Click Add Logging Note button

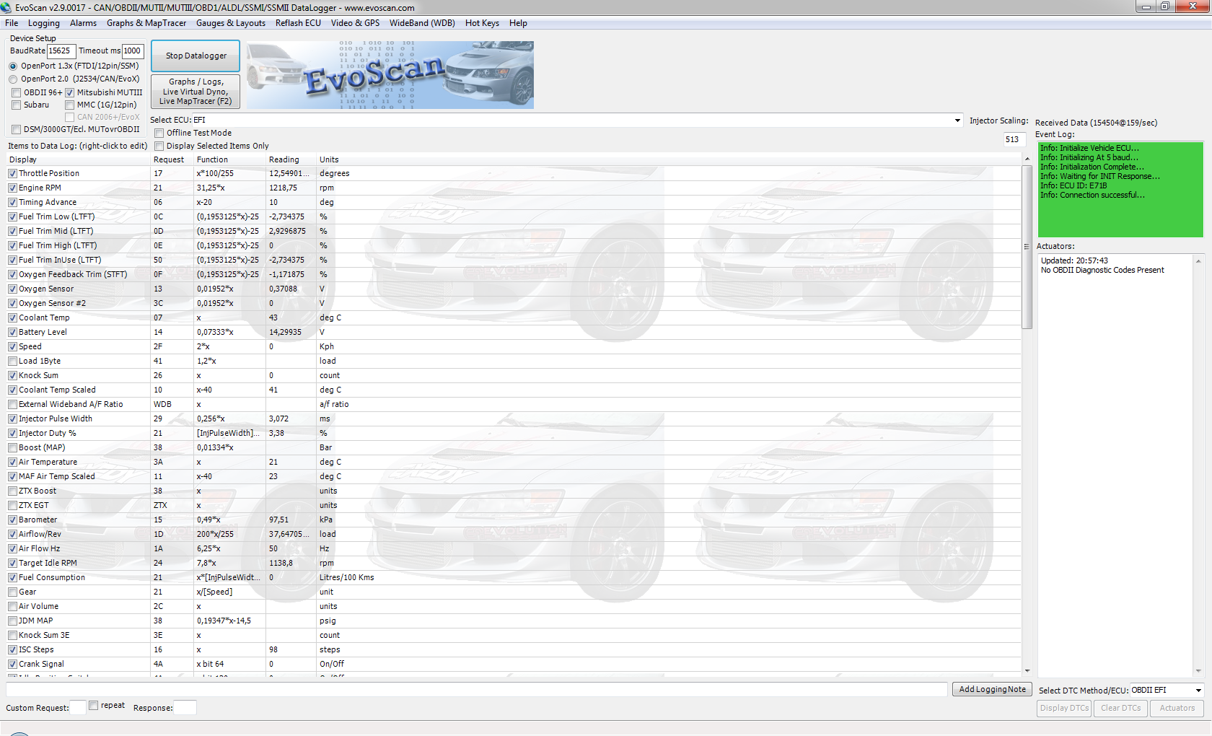coord(993,689)
